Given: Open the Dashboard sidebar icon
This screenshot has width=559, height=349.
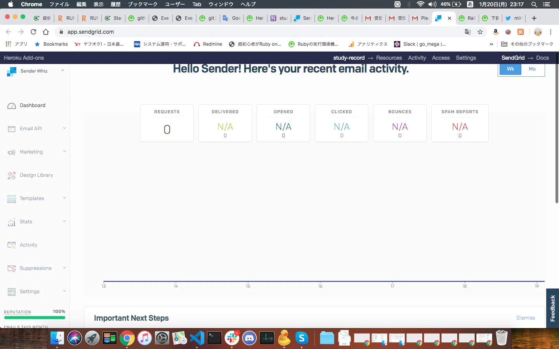Looking at the screenshot, I should point(12,105).
